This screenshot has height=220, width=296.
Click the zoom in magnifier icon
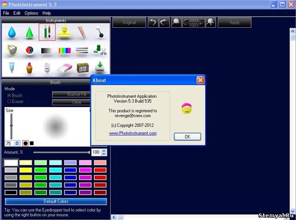210,22
